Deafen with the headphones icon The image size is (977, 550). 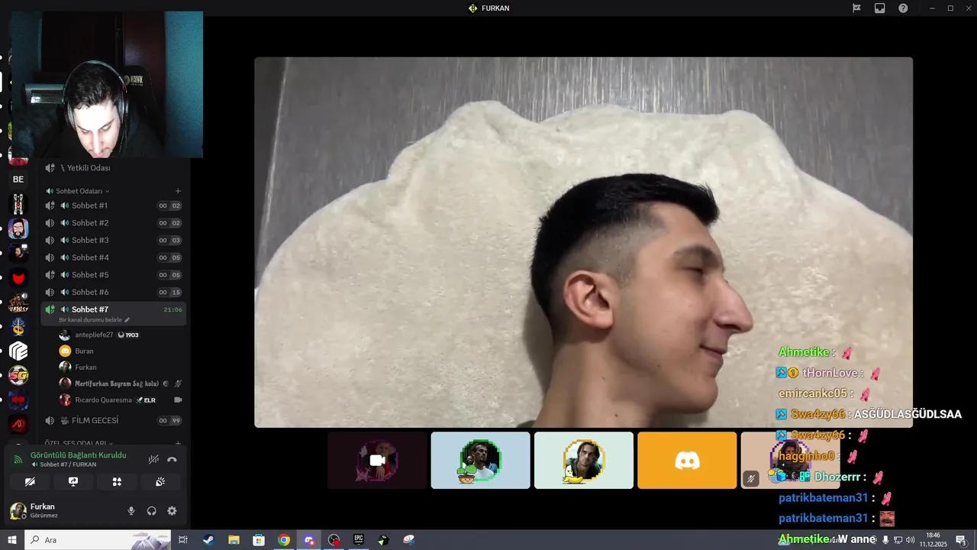coord(151,511)
